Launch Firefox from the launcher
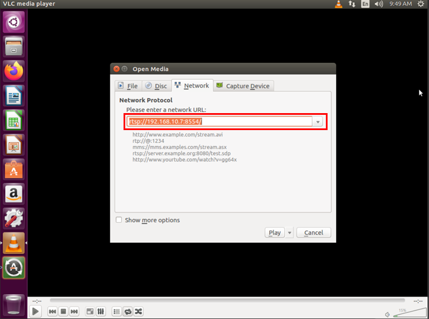Viewport: 429px width, 319px height. coord(14,71)
